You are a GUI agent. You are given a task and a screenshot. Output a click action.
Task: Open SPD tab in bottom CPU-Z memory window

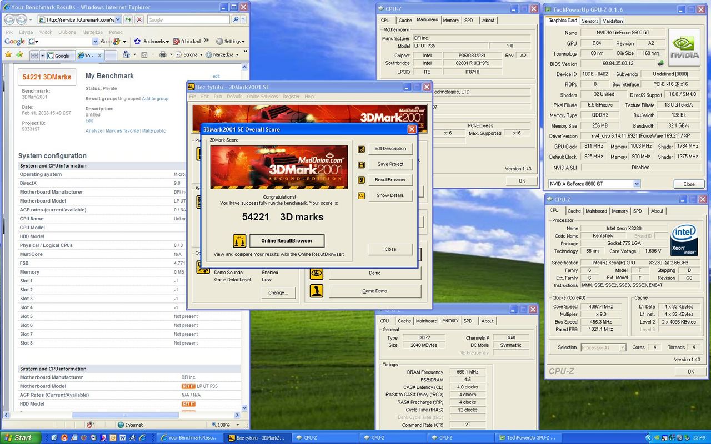468,321
